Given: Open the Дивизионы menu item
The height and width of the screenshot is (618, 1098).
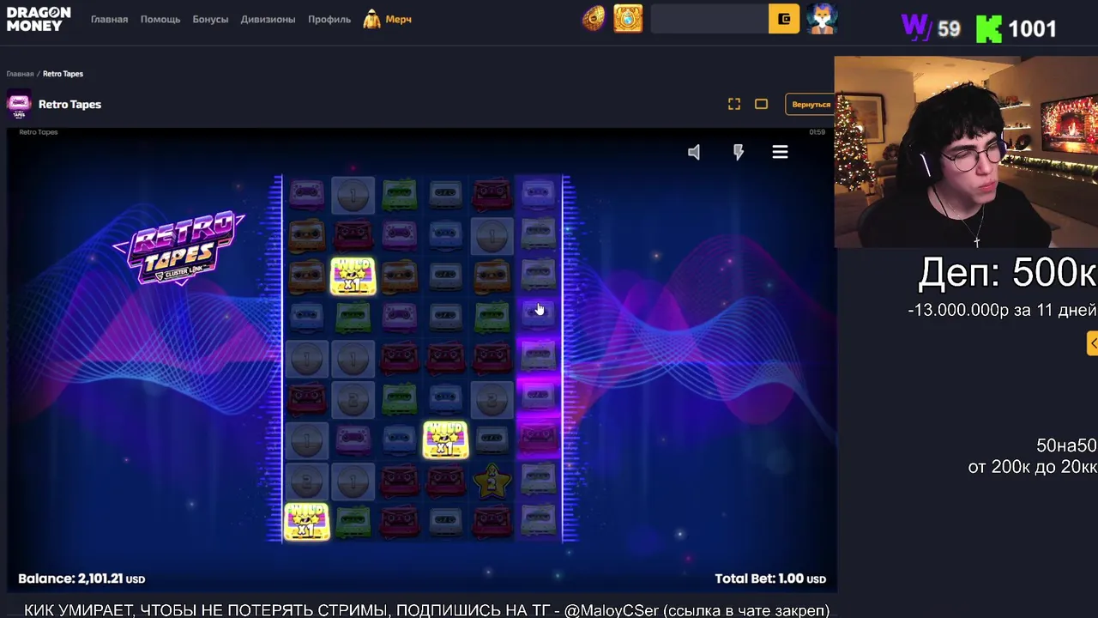Looking at the screenshot, I should click(268, 19).
